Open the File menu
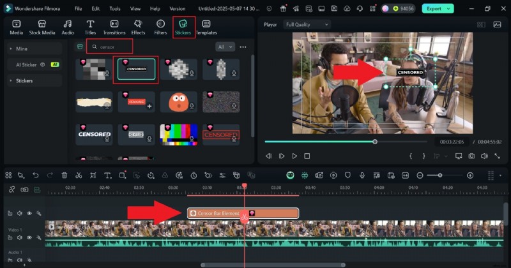The width and height of the screenshot is (511, 268). pos(78,9)
